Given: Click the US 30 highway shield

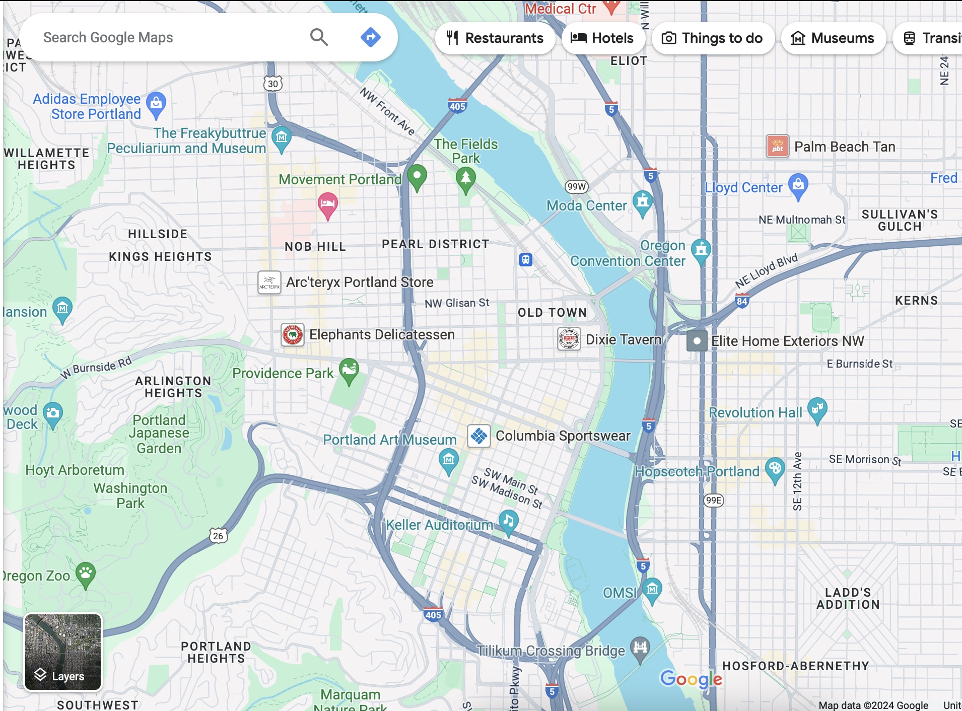Looking at the screenshot, I should pos(272,84).
